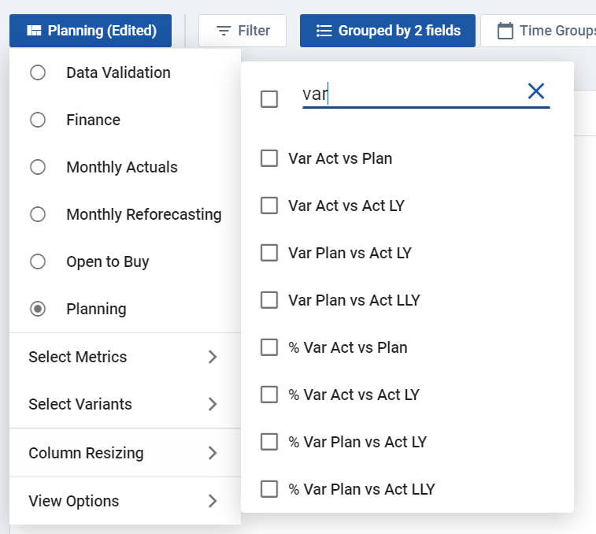Select the Finance radio option
The width and height of the screenshot is (596, 534).
tap(38, 120)
